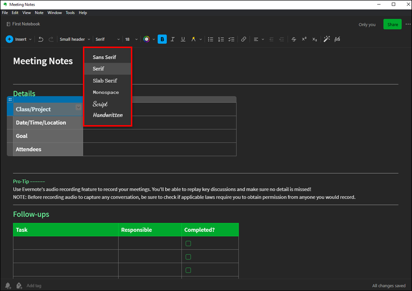Select Monospace from the font list
412x291 pixels.
click(106, 92)
